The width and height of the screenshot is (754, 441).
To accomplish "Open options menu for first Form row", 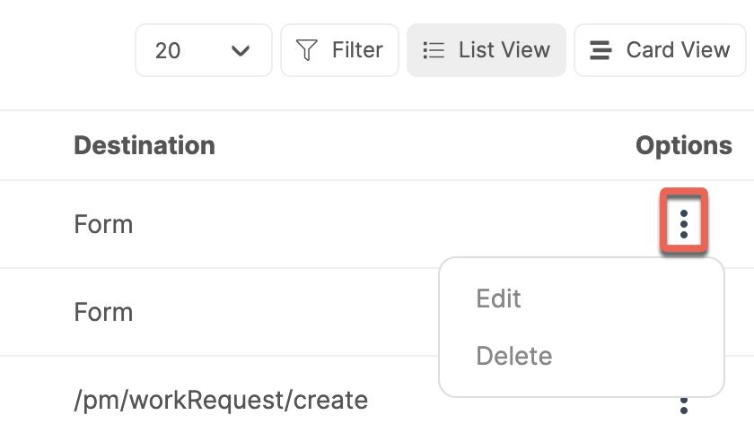I will [x=684, y=224].
